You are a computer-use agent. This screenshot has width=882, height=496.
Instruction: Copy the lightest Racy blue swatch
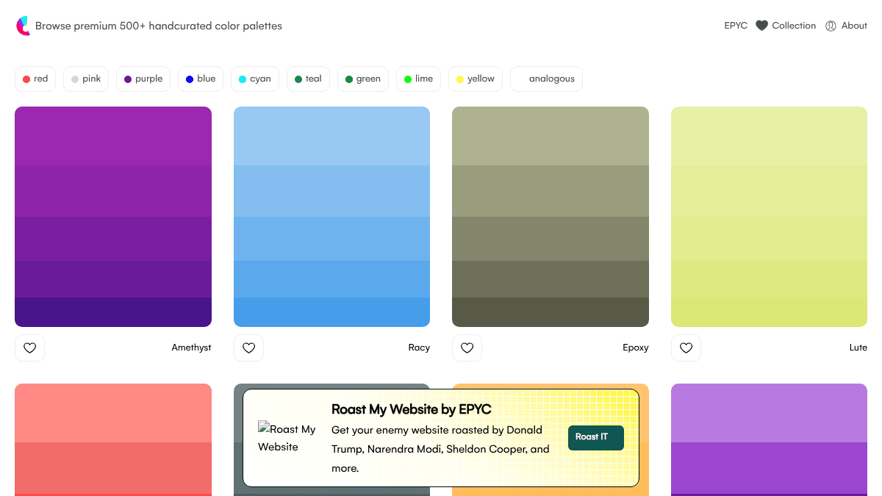click(x=331, y=136)
